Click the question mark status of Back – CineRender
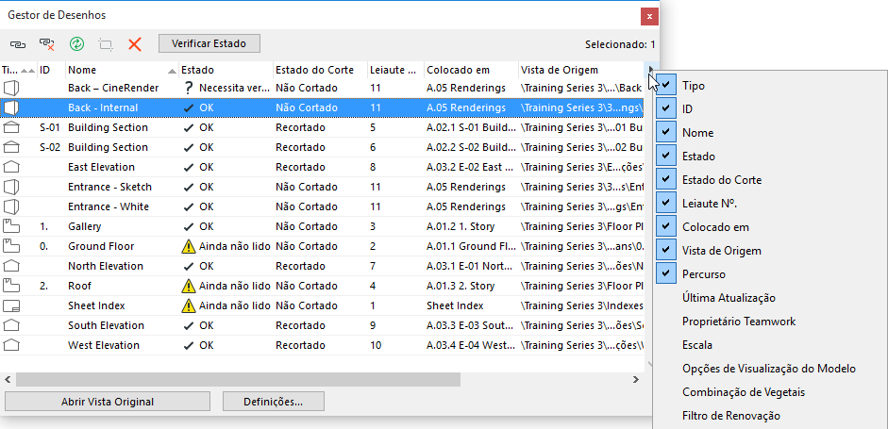 pyautogui.click(x=189, y=88)
